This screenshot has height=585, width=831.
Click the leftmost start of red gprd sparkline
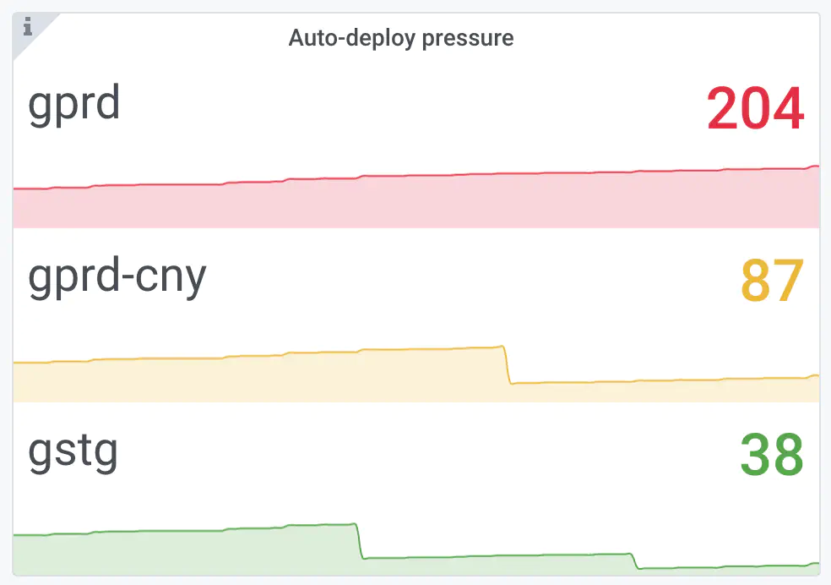point(15,189)
